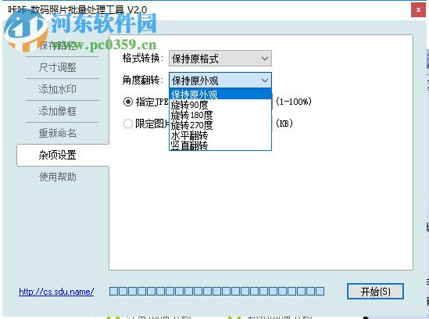Collapse the 角度翻转 dropdown box
The width and height of the screenshot is (429, 319).
[220, 81]
